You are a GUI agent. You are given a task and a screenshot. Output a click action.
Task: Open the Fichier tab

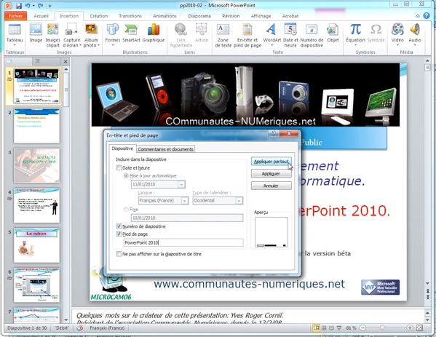(x=15, y=16)
